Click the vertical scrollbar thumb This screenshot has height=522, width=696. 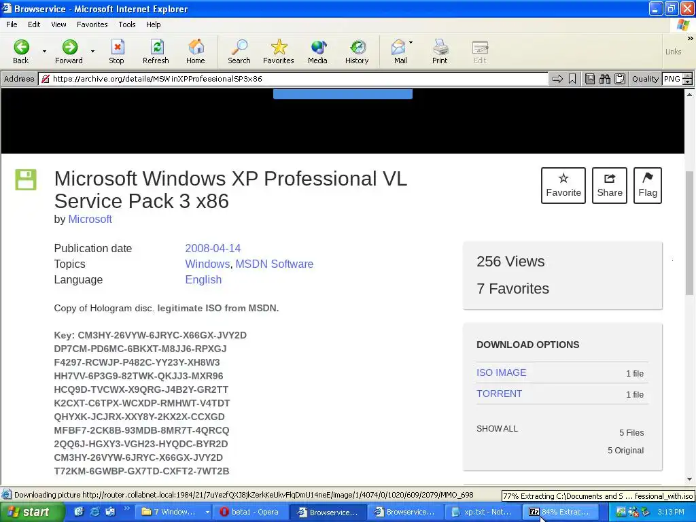tap(689, 233)
